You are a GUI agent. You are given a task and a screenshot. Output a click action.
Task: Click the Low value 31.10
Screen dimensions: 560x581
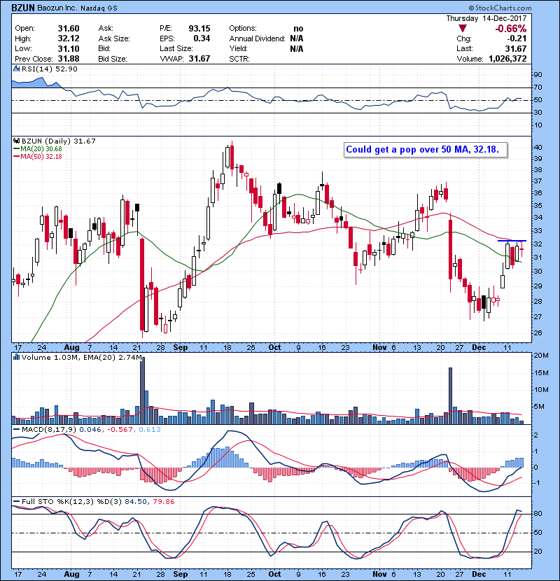(69, 48)
